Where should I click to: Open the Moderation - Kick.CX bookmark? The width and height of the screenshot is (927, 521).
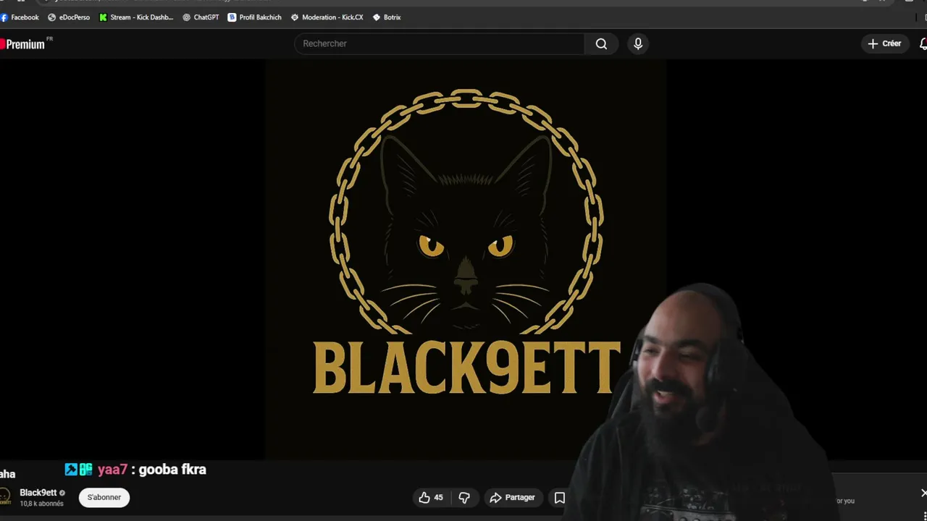327,17
